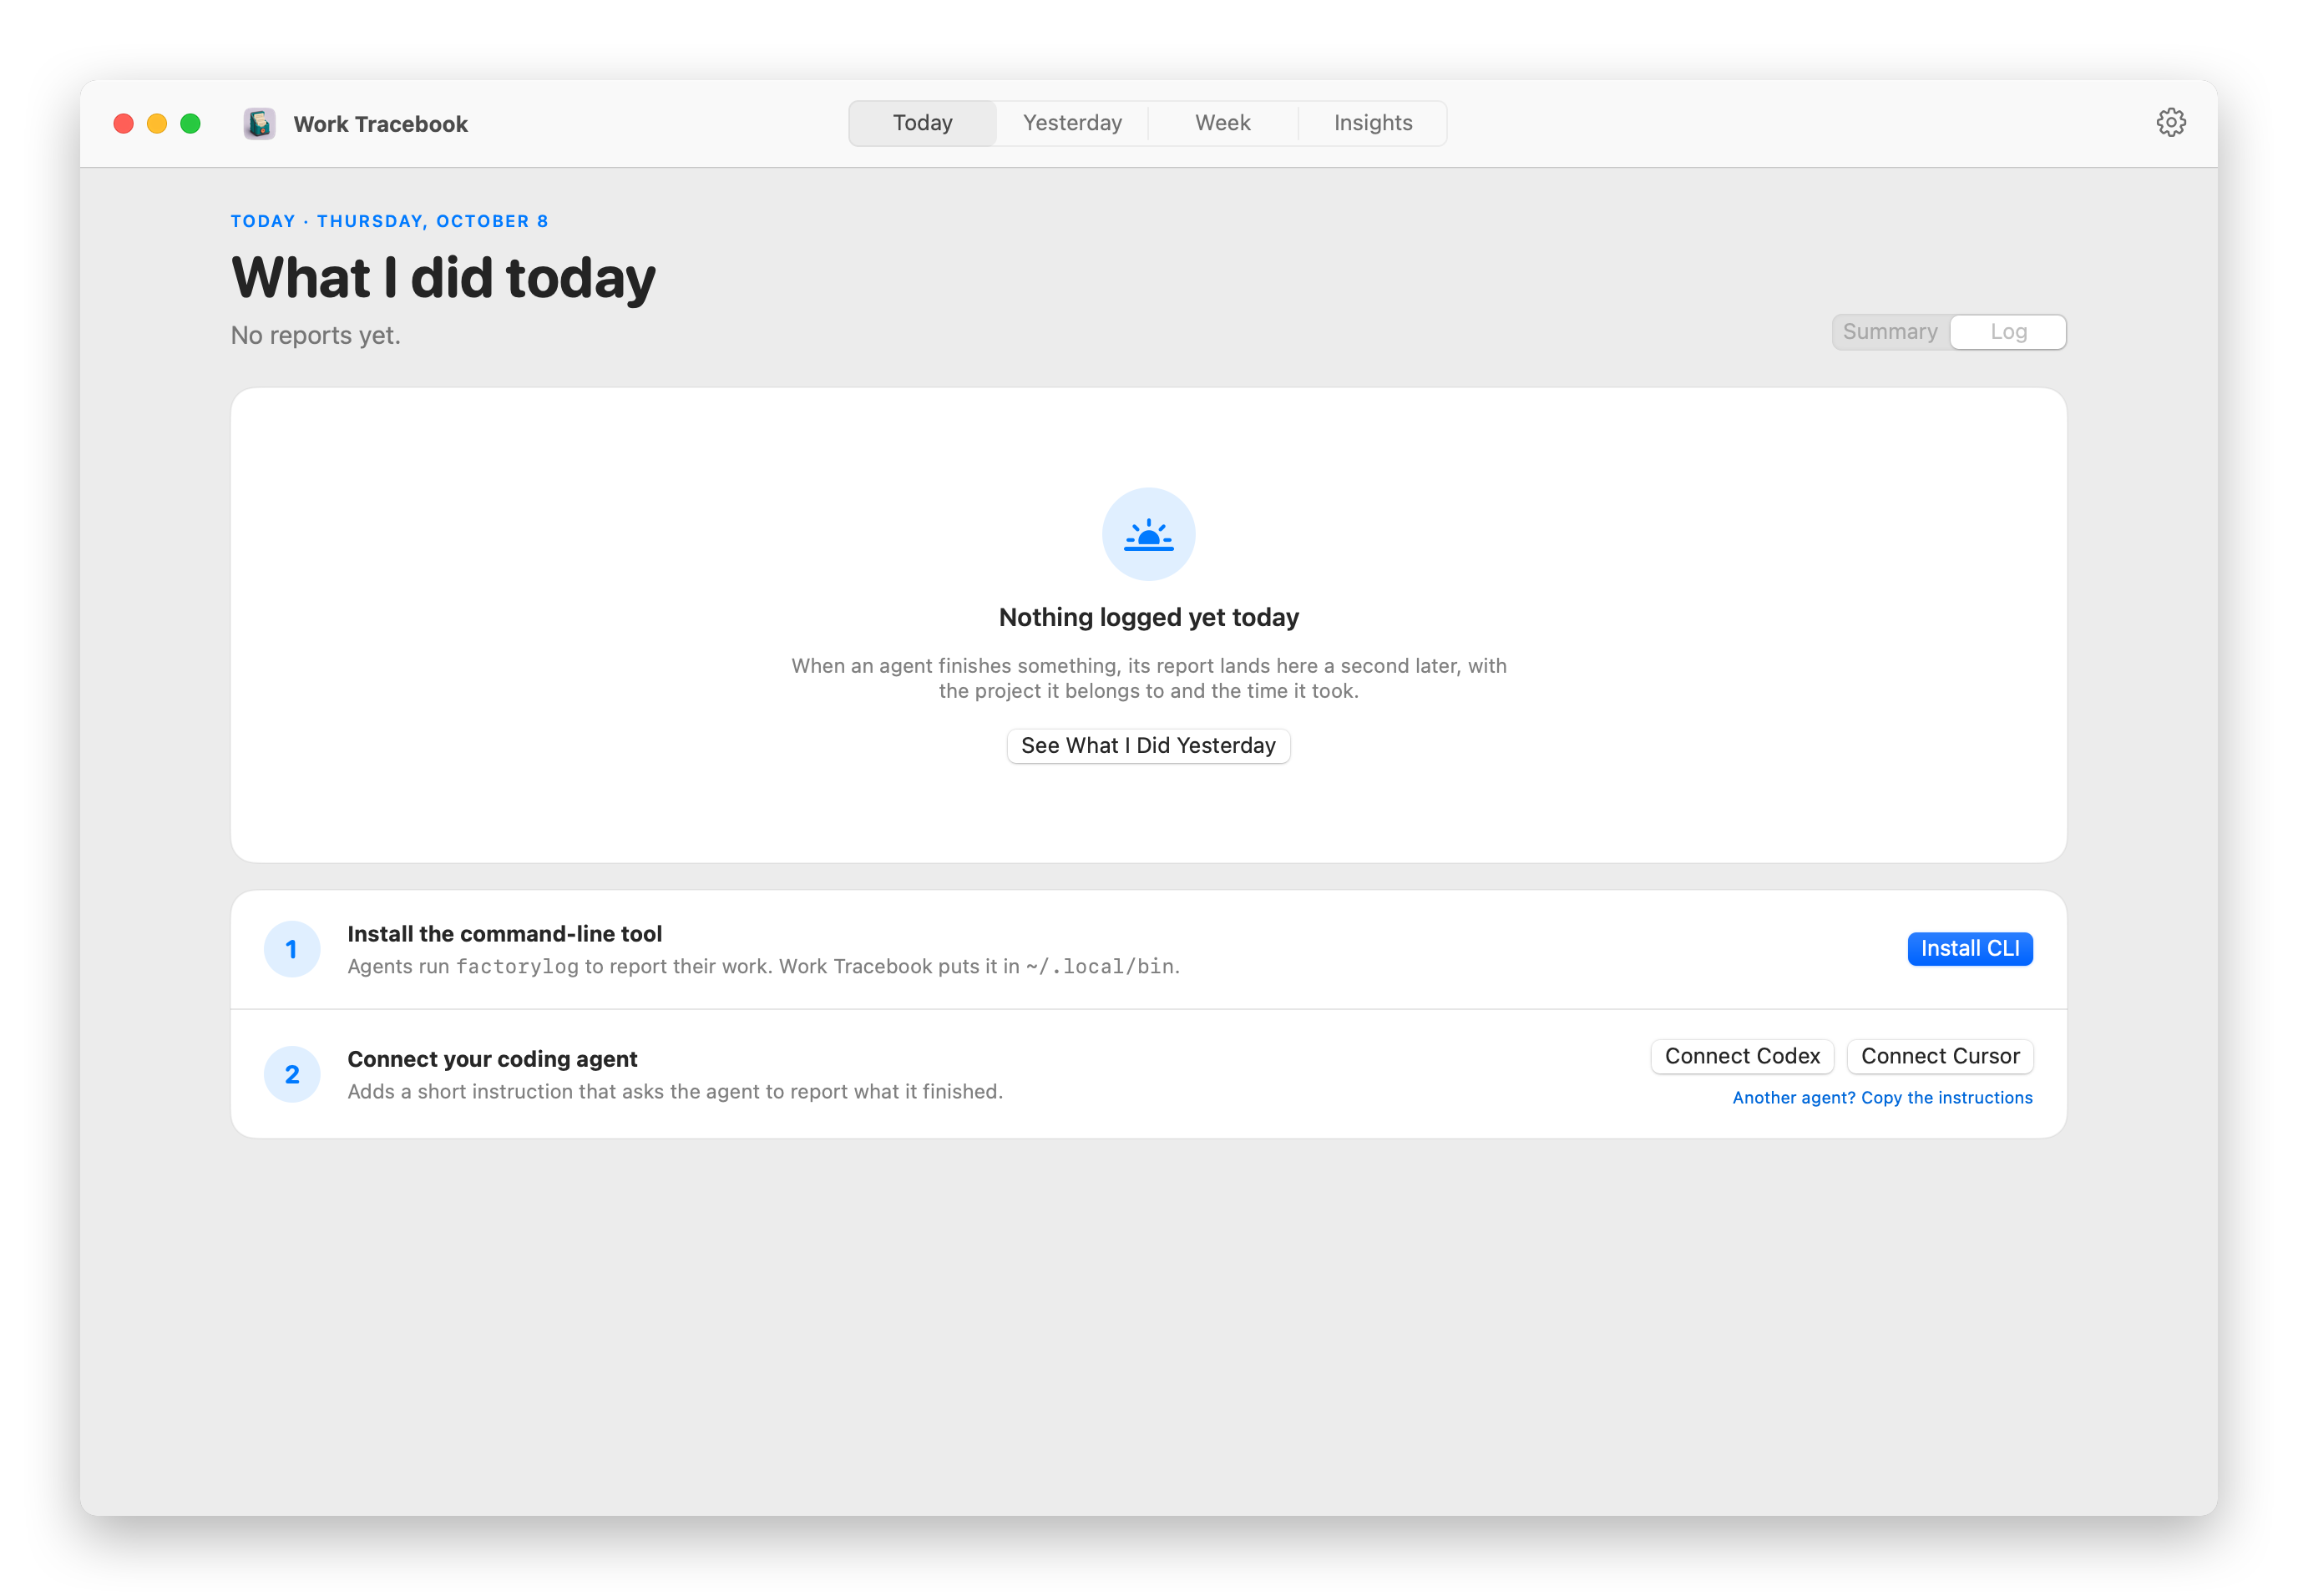Click the 'No reports yet.' text
This screenshot has height=1596, width=2298.
click(x=315, y=335)
